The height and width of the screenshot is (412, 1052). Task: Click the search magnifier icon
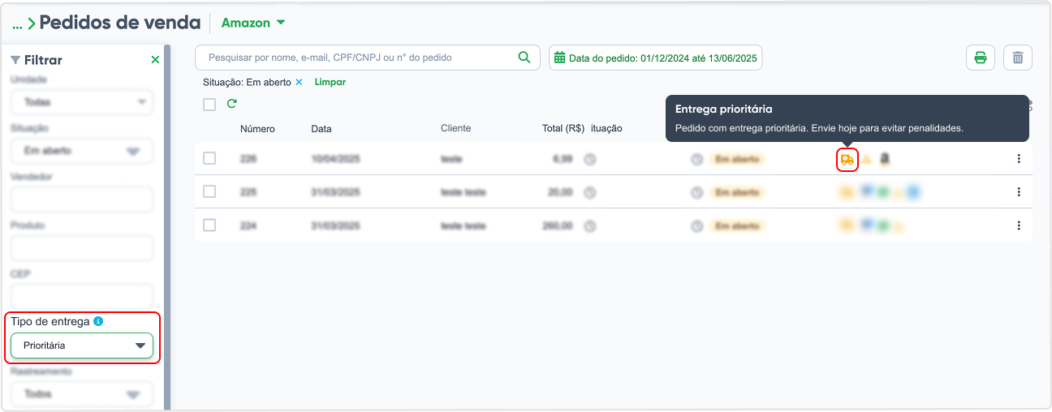pos(524,58)
